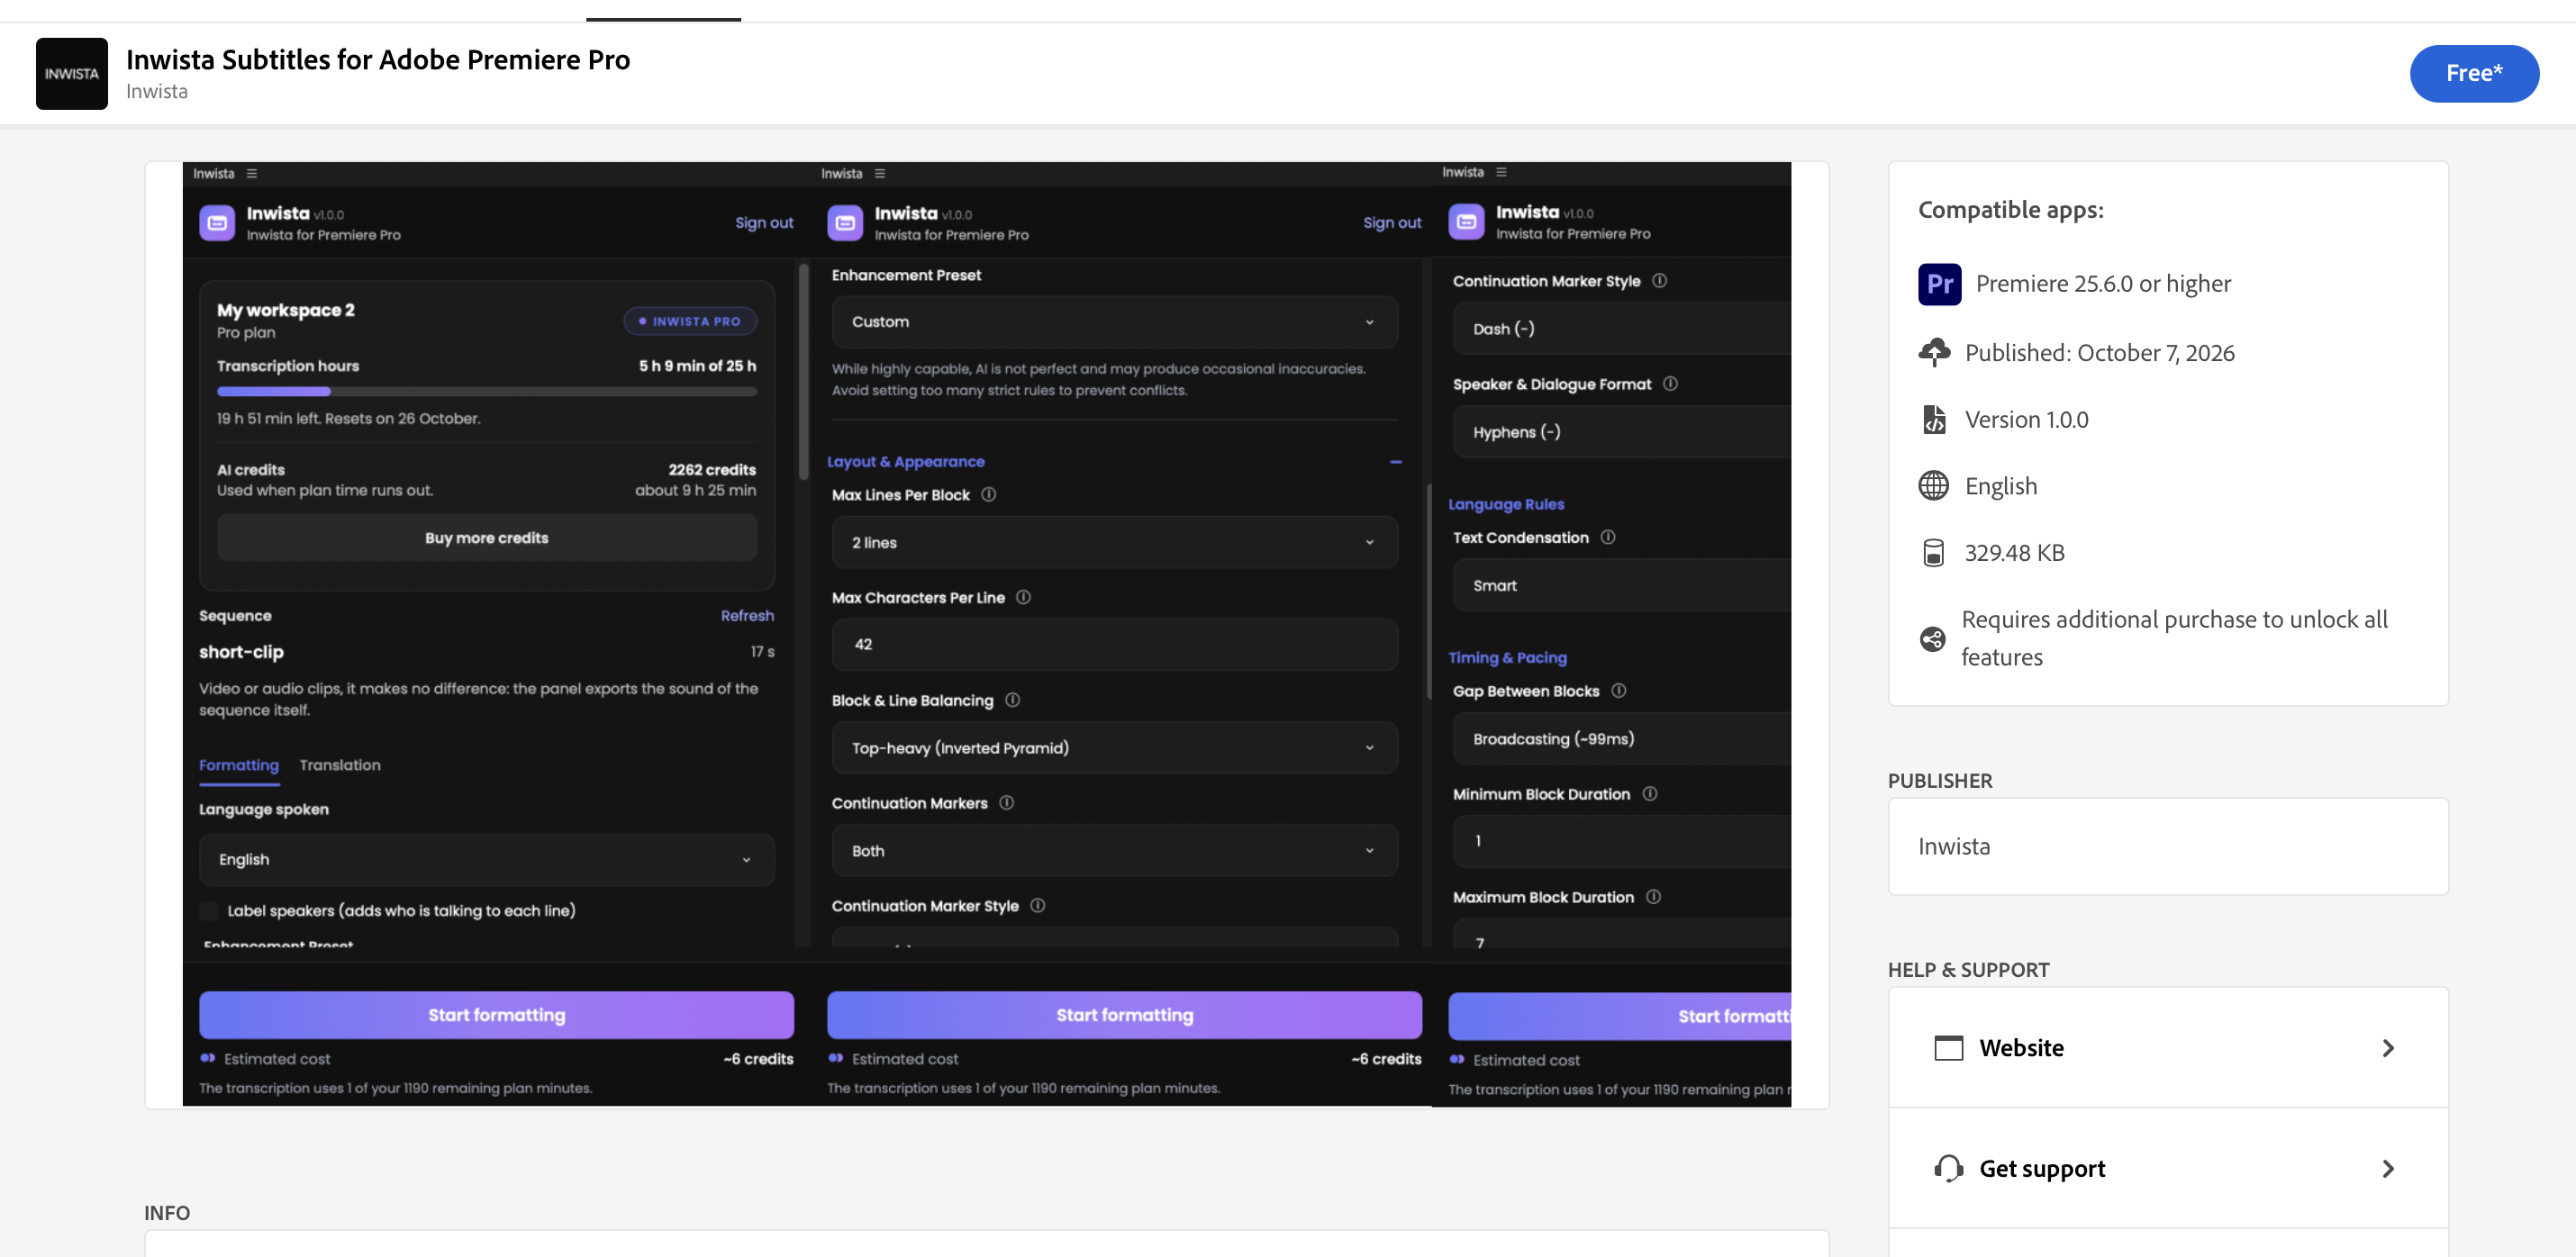Viewport: 2576px width, 1257px height.
Task: Click the version file icon beside Version 1.0.0
Action: point(1934,419)
